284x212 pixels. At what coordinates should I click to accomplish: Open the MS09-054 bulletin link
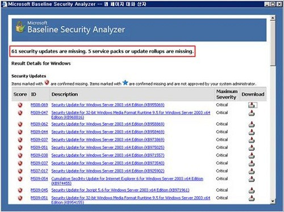tap(39, 179)
